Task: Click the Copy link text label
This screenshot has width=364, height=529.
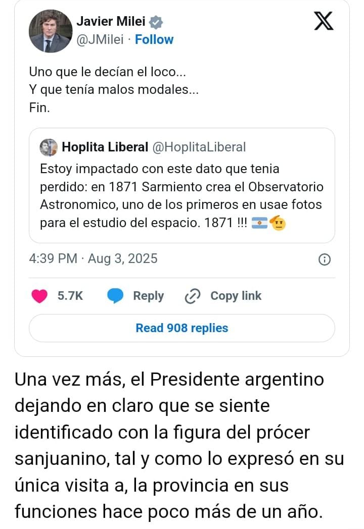Action: 236,296
